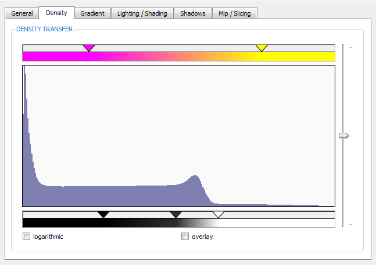This screenshot has width=376, height=265.
Task: Select the Density tab
Action: (56, 13)
